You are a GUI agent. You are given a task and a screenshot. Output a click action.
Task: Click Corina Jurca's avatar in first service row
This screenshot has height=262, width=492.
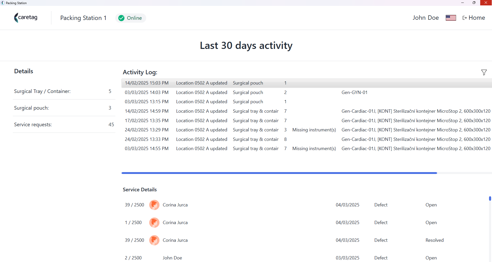[x=154, y=205]
